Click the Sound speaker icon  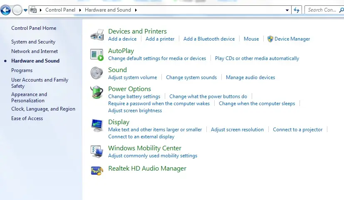coord(97,73)
